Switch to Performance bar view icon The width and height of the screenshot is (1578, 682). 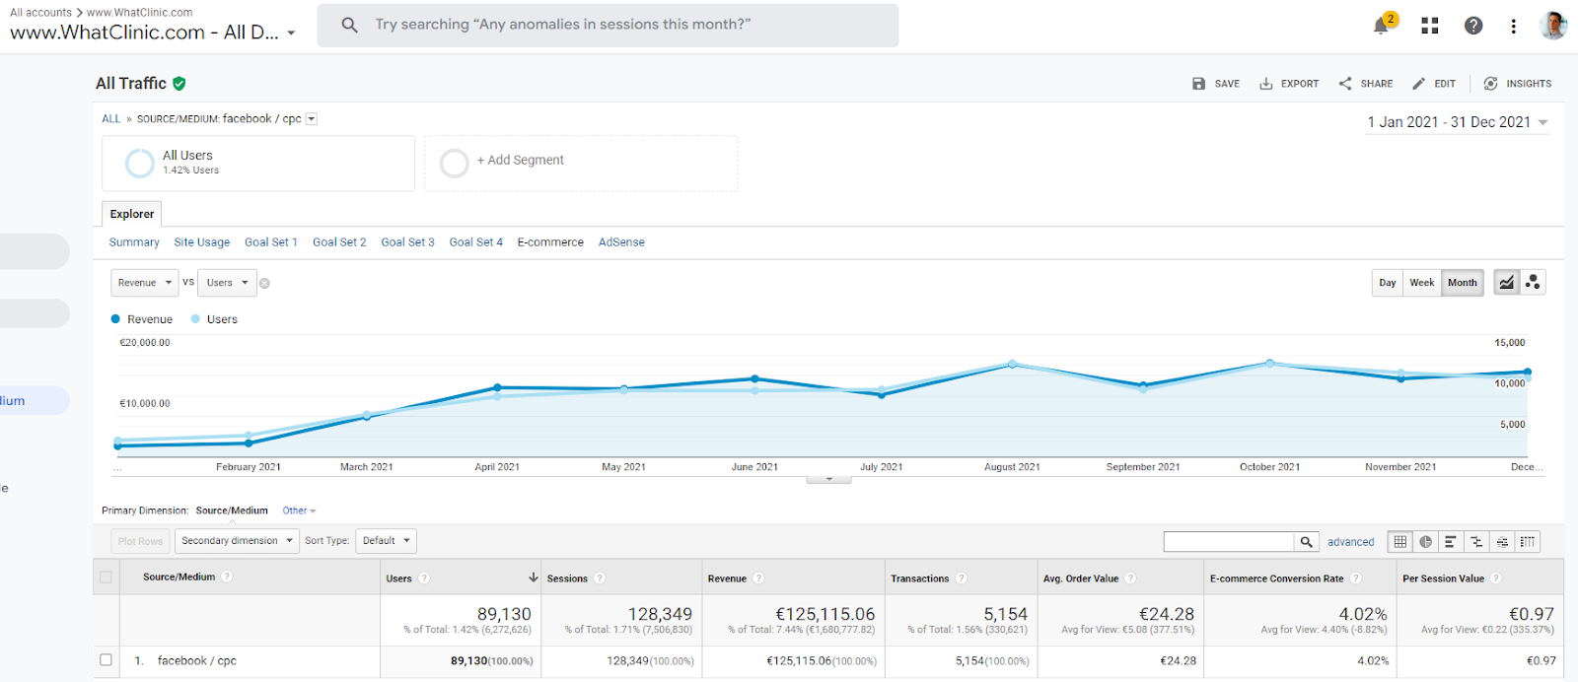point(1451,542)
